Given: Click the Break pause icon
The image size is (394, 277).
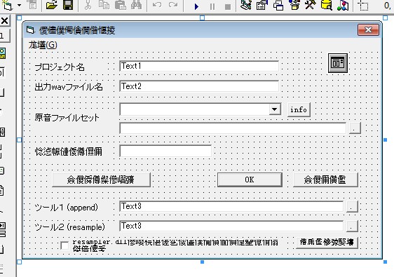Looking at the screenshot, I should [212, 6].
